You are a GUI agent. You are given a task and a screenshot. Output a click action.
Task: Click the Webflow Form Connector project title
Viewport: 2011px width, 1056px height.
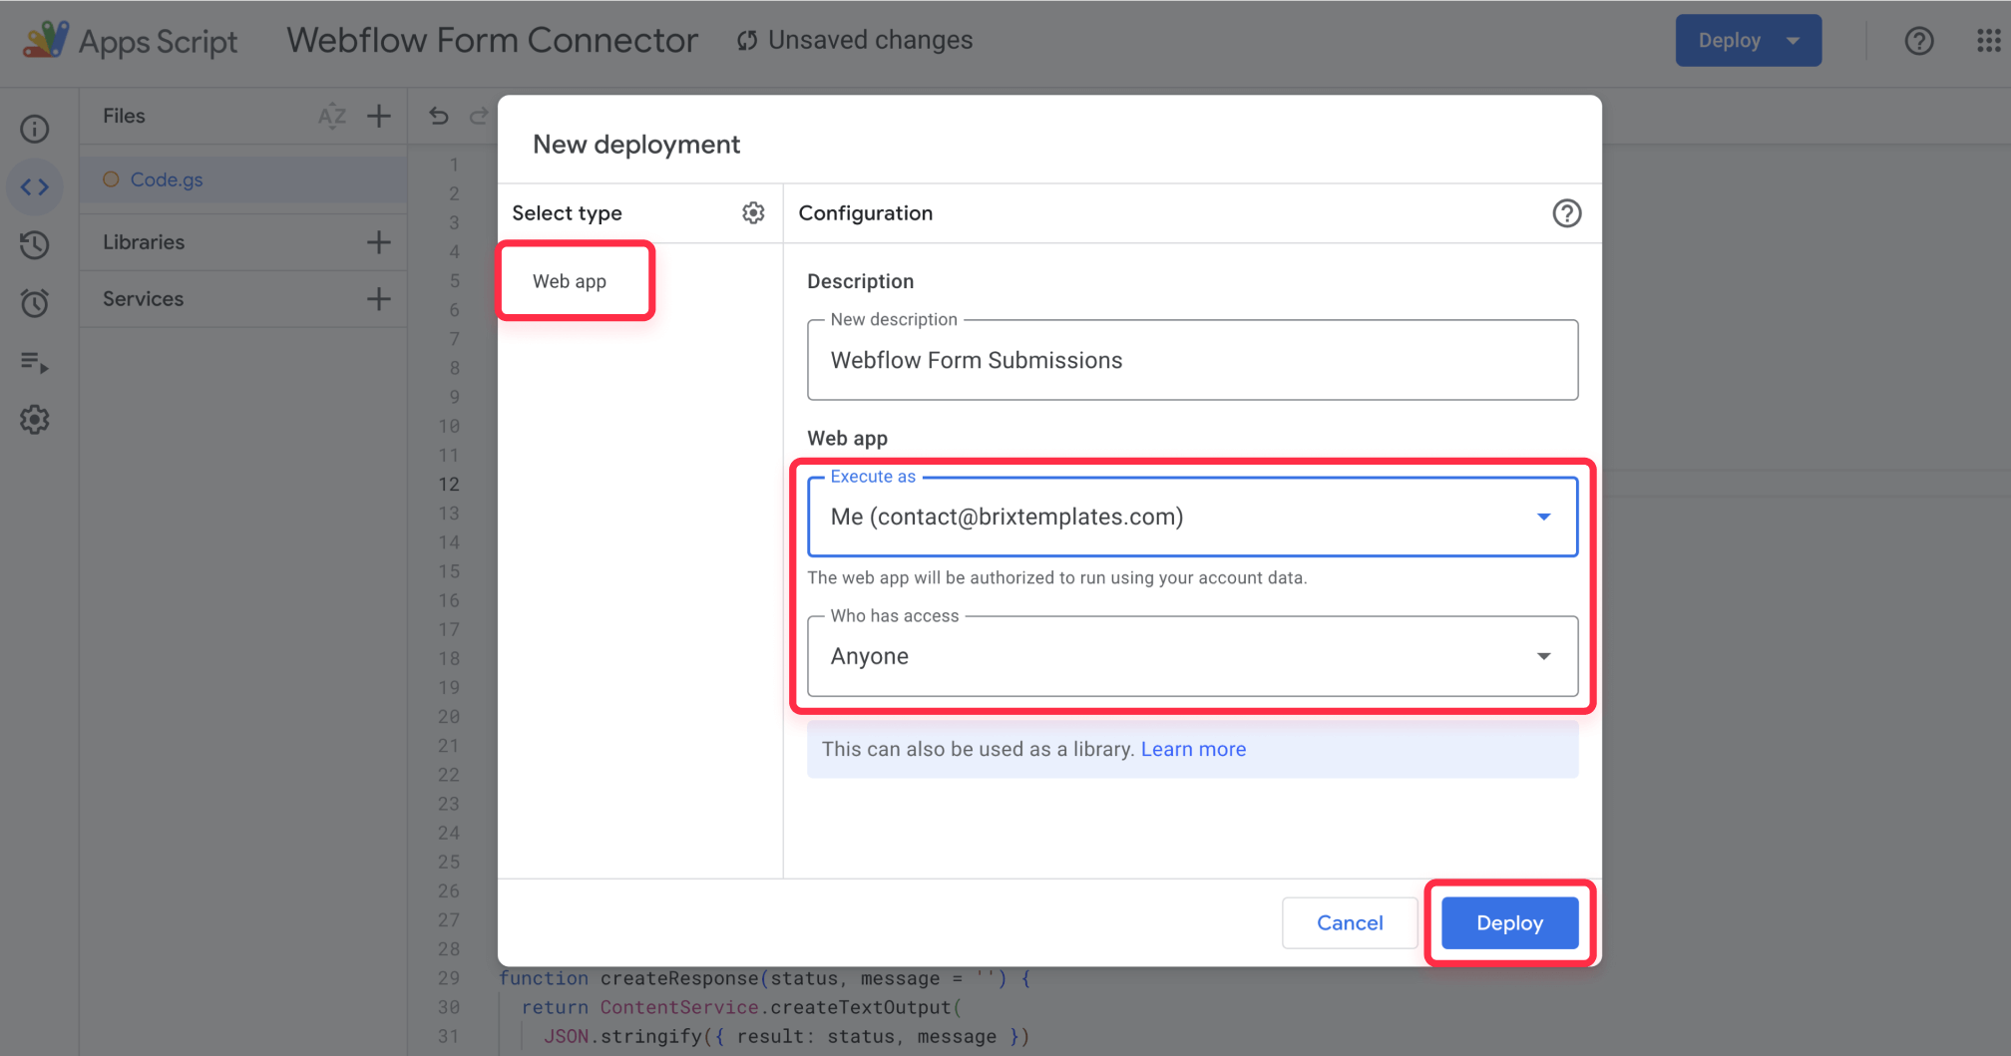[x=493, y=40]
